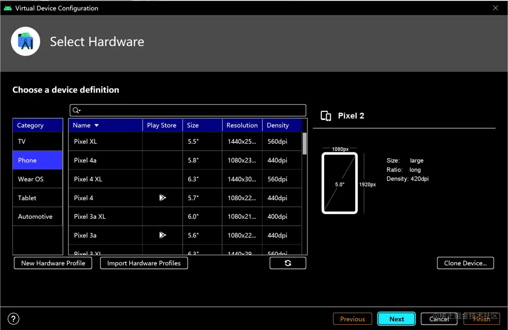This screenshot has width=508, height=330.
Task: Click the 5.7" size cell
Action: [202, 198]
